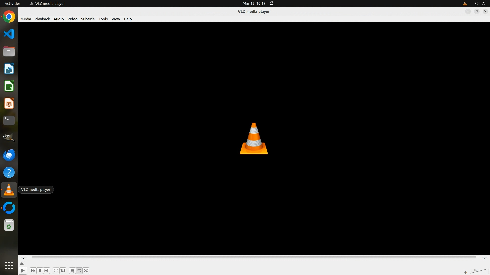
Task: Click on the playback seek bar
Action: click(x=254, y=257)
